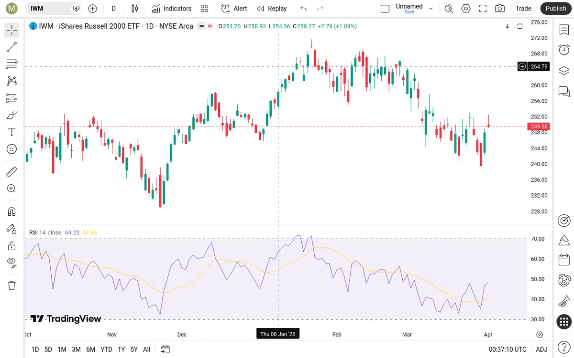
Task: Add symbol to compare with plus icon
Action: 93,9
